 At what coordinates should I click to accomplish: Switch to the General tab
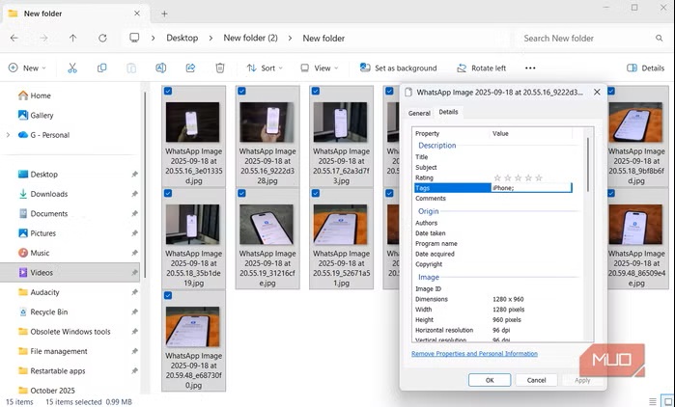[419, 113]
